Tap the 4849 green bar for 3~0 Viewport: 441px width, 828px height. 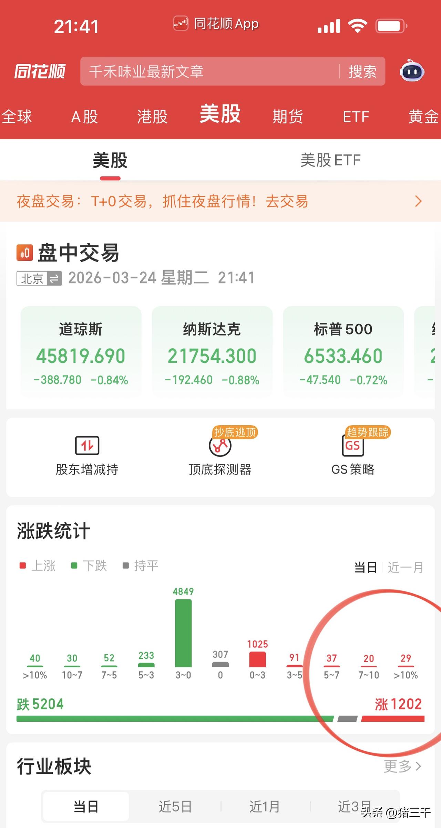tap(183, 633)
